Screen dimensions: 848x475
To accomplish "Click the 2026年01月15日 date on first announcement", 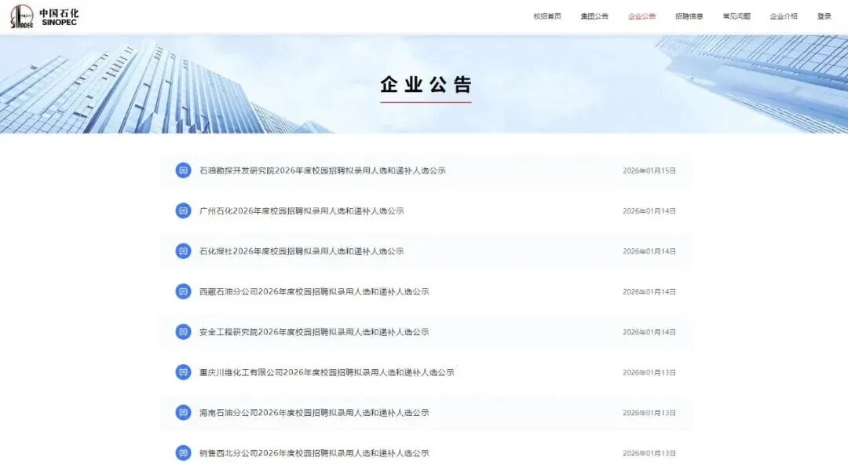I will coord(649,170).
